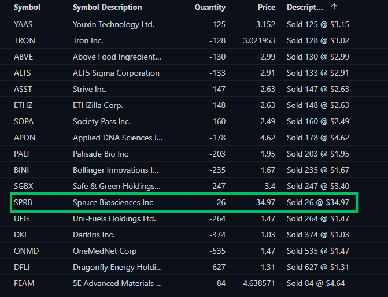Viewport: 388px width, 297px height.
Task: Click 'Sold 374 @ $1.03' entry
Action: (317, 235)
